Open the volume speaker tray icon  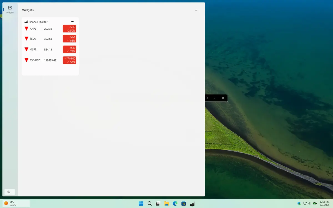(309, 204)
